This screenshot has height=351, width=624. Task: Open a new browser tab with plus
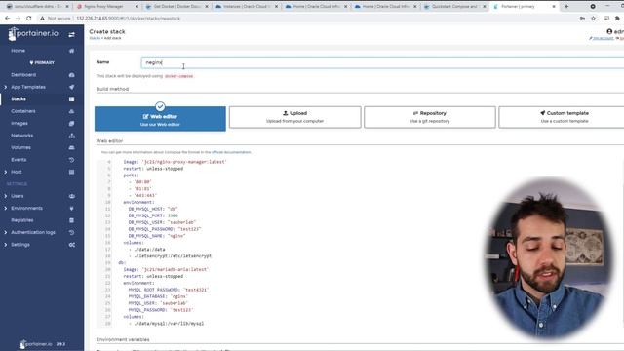[566, 7]
